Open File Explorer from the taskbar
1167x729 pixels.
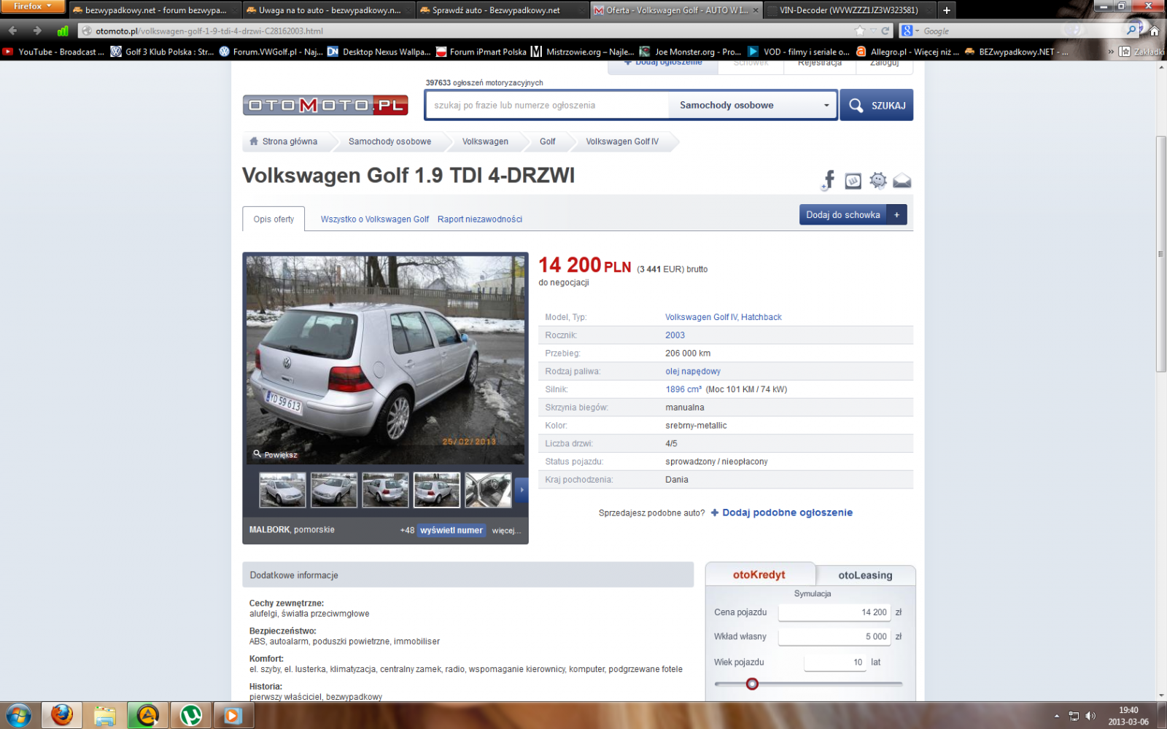104,716
